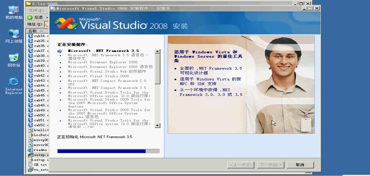Click the 地址(D) address bar field
370x176 pixels.
47,24
